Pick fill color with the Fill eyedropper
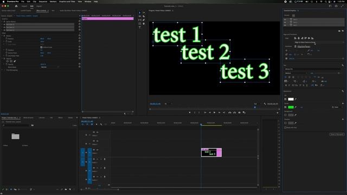 coord(295,99)
